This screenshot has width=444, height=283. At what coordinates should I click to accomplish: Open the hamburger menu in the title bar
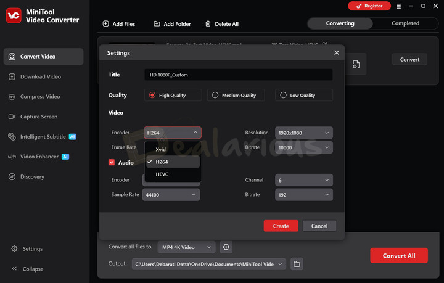(399, 6)
